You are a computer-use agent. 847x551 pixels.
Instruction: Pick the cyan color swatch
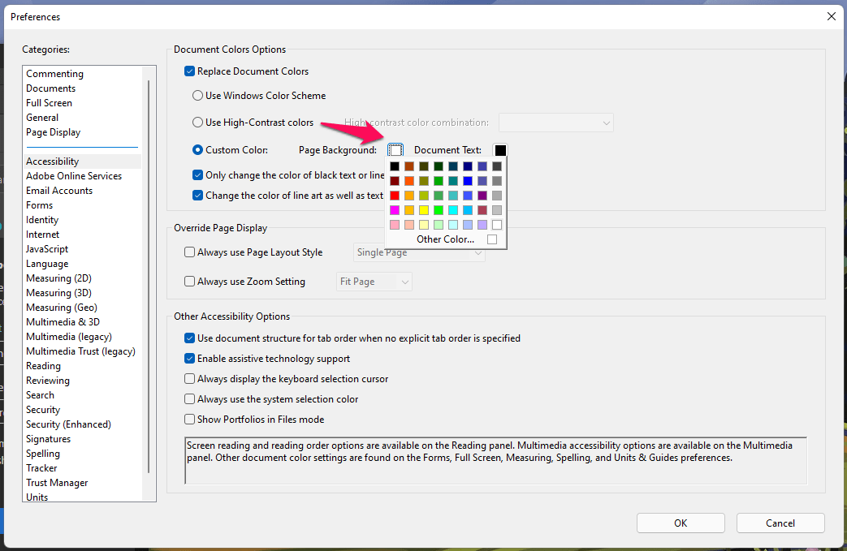[x=453, y=210]
